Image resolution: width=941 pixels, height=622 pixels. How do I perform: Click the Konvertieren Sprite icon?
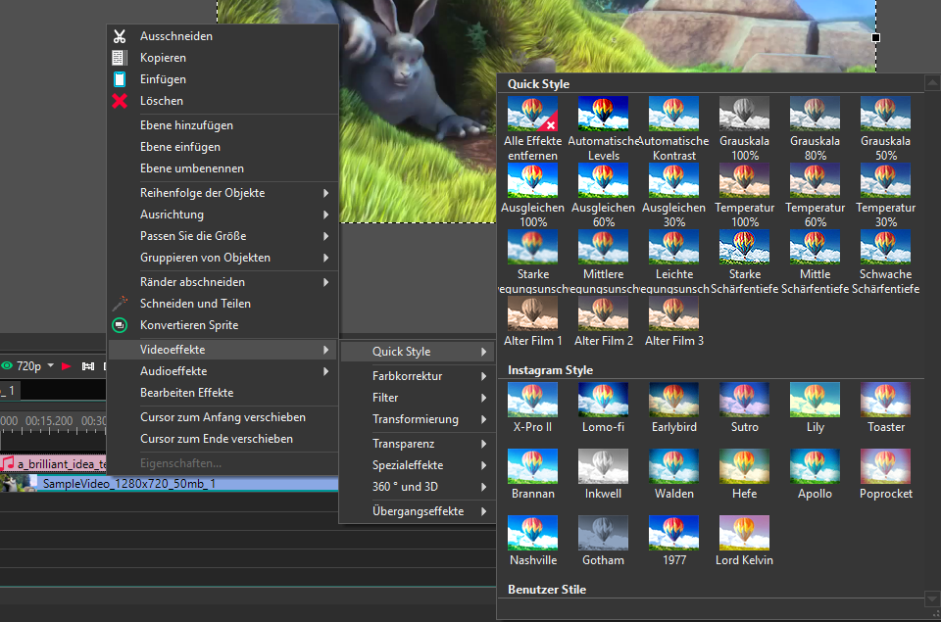[x=120, y=325]
